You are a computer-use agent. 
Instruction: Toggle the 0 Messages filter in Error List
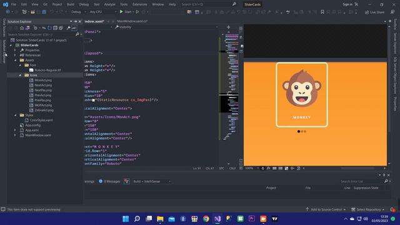coord(109,181)
